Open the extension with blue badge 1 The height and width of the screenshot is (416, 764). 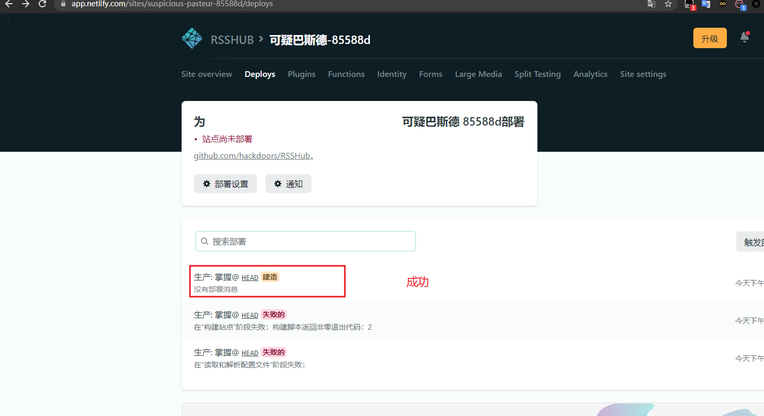[x=740, y=4]
